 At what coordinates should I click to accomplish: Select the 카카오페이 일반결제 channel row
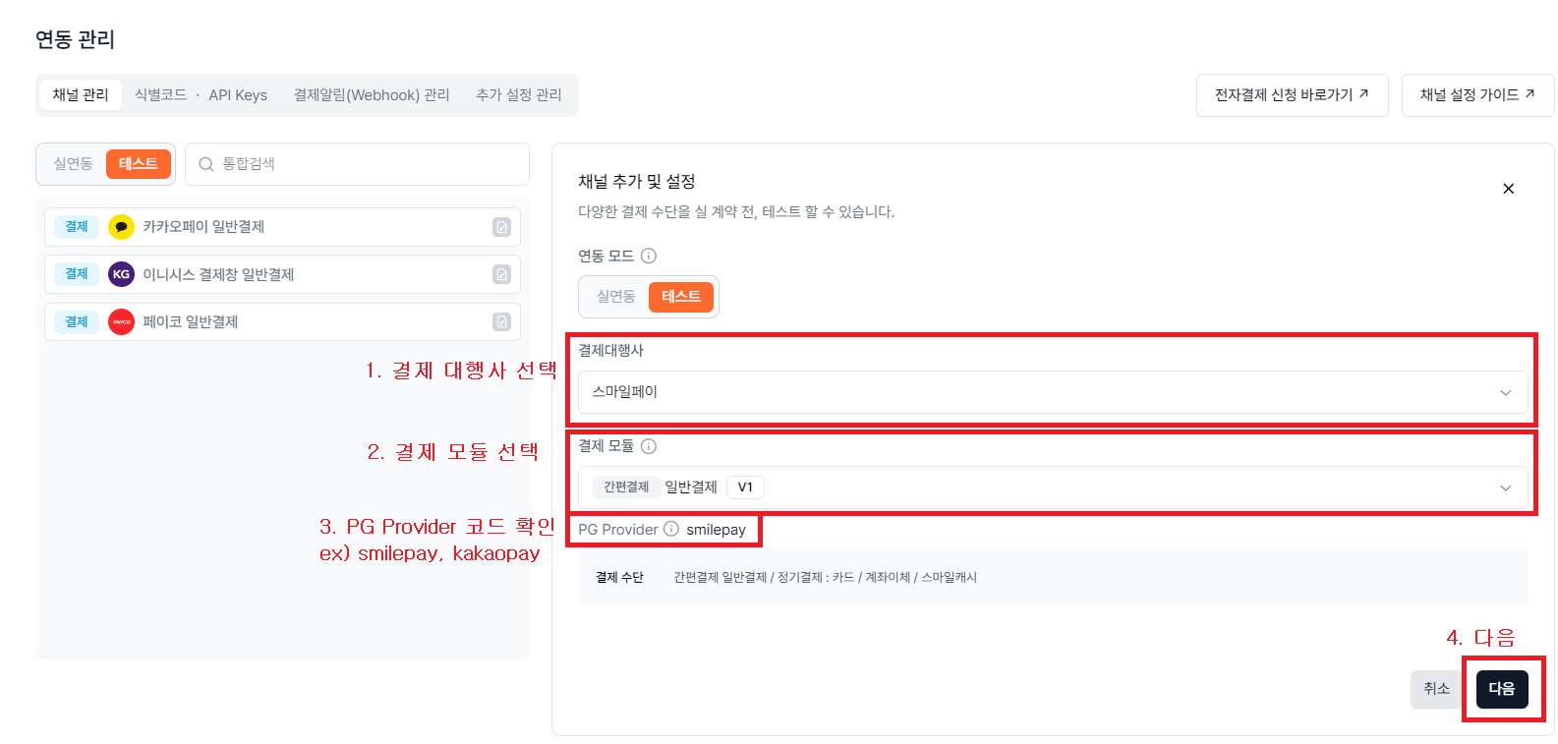click(282, 227)
